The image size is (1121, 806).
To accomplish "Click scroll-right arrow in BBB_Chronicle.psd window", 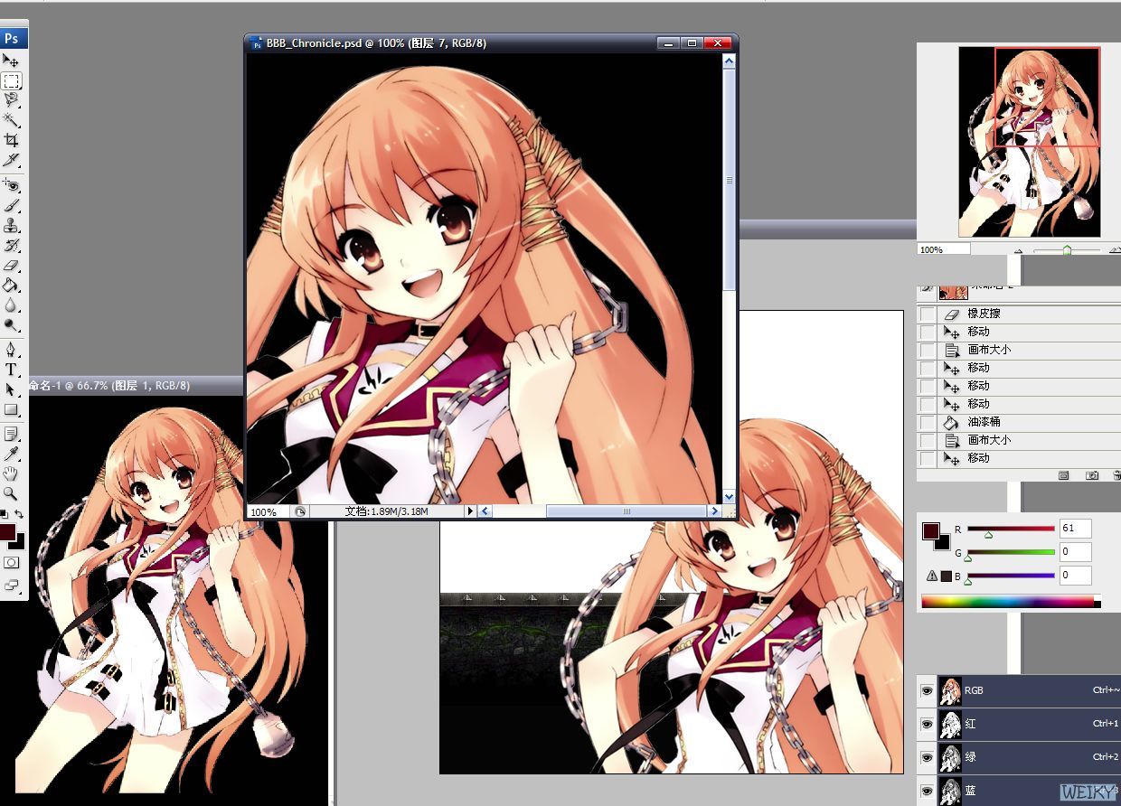I will [714, 511].
